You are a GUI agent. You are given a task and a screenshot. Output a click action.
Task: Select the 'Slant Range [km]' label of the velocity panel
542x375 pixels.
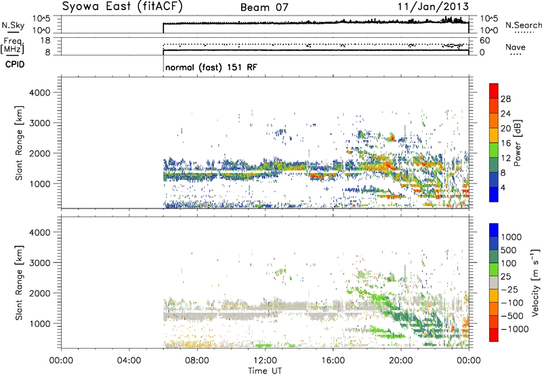19,282
